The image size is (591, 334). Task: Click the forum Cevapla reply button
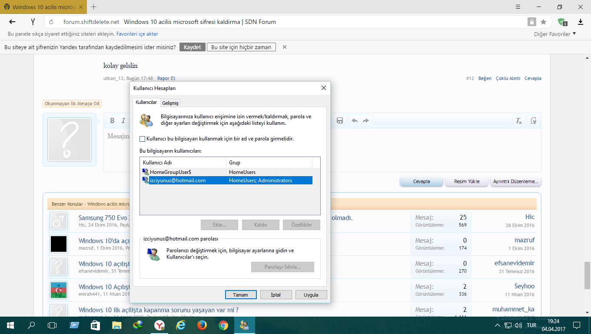422,181
